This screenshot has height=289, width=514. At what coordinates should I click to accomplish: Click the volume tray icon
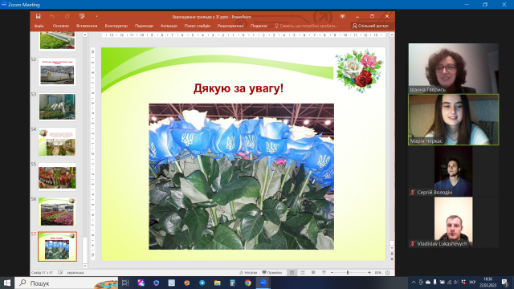coord(456,282)
